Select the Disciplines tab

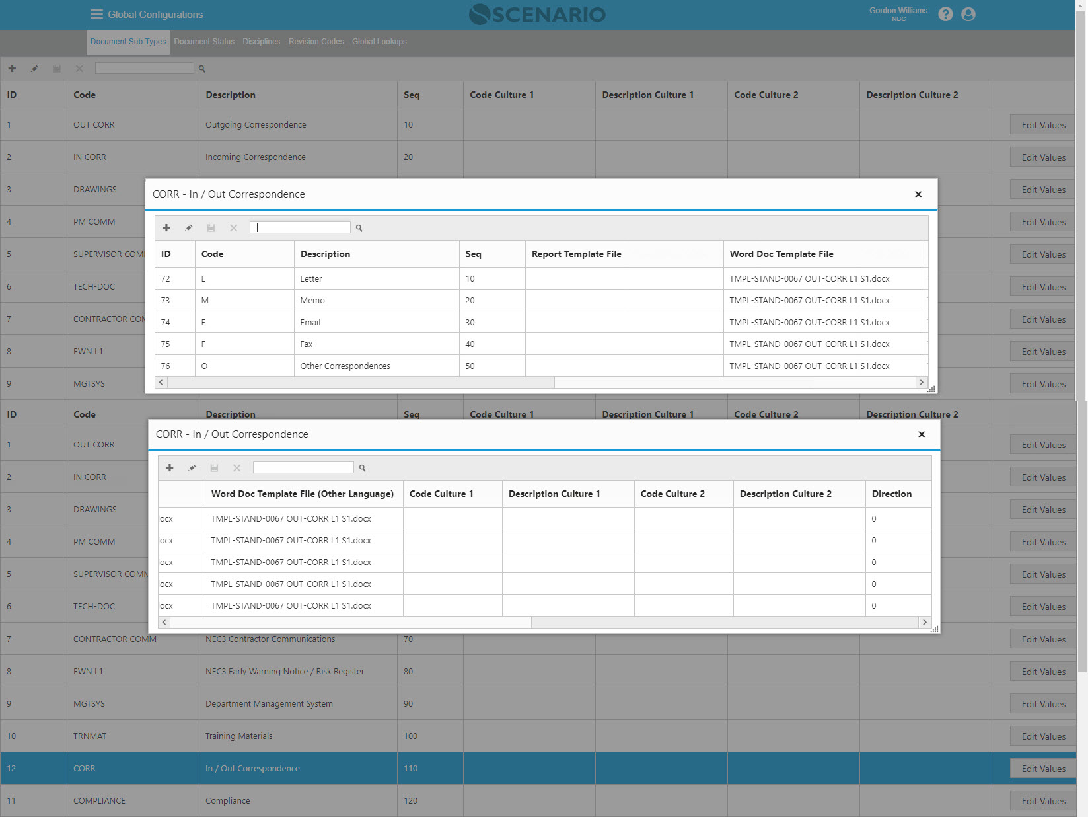pyautogui.click(x=261, y=42)
